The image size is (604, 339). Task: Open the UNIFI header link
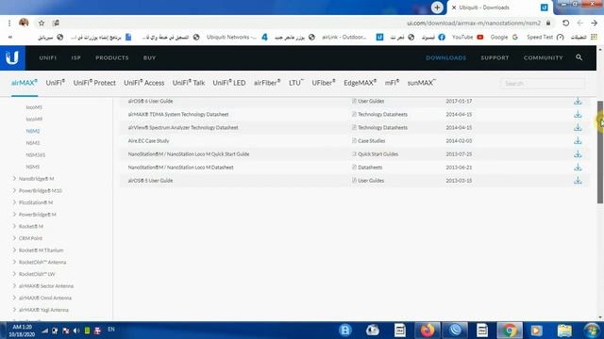point(48,57)
